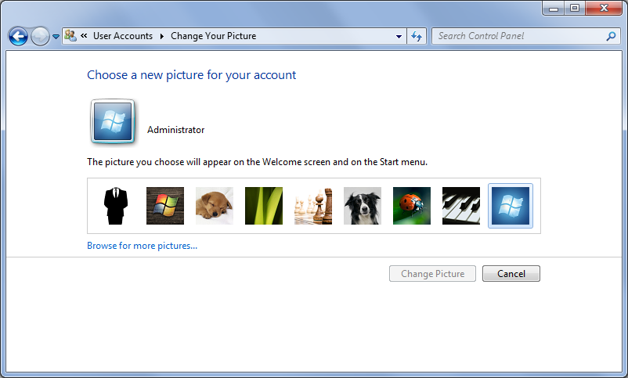Click heading Choose a new picture for your account
This screenshot has width=628, height=378.
point(191,75)
